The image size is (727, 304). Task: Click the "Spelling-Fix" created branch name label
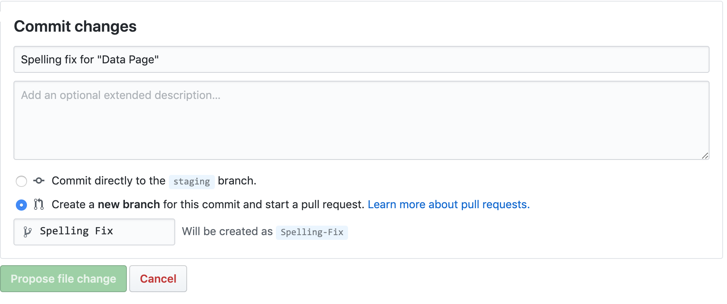312,232
